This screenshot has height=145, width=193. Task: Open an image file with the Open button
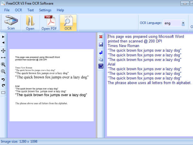(30, 23)
